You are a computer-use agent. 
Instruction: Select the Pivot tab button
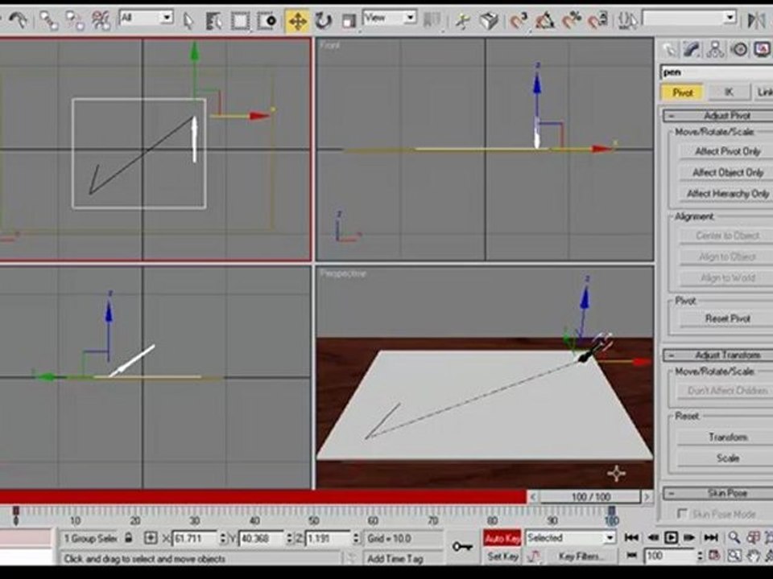coord(682,92)
